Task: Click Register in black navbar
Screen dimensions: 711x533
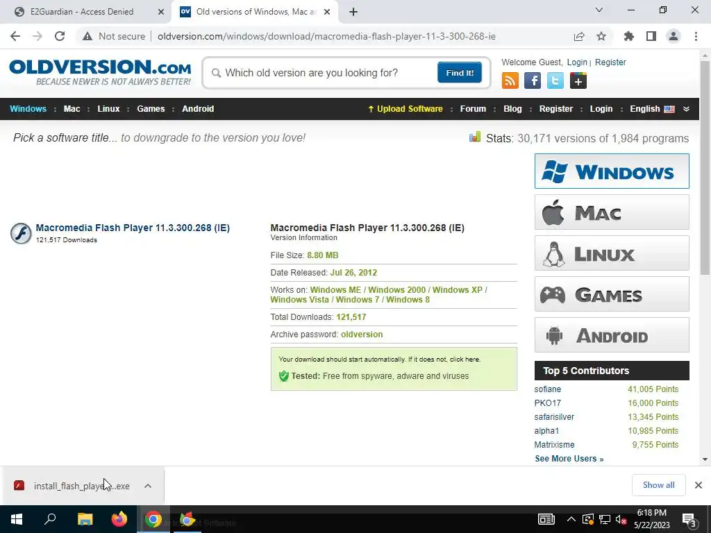Action: point(556,109)
